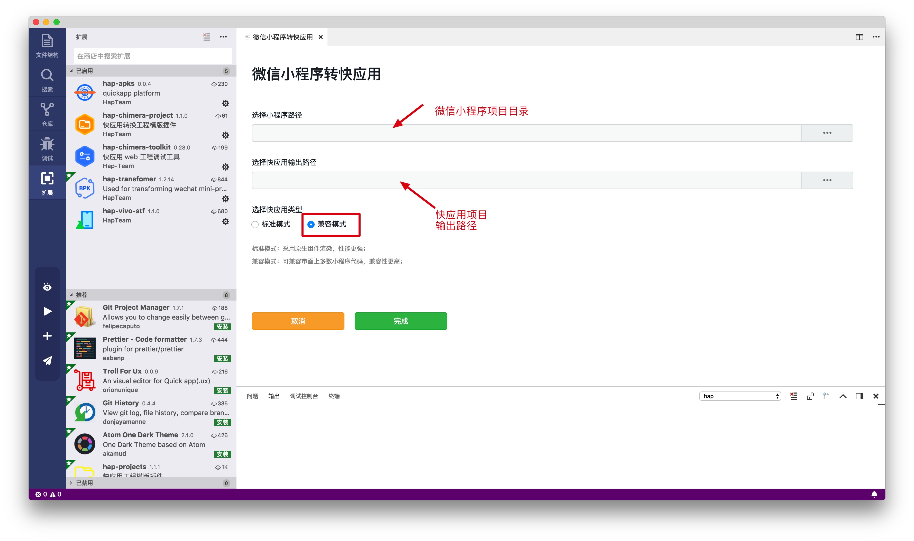Screen dimensions: 914x541
Task: Open settings gear for hap-transfomer extension
Action: pyautogui.click(x=226, y=199)
